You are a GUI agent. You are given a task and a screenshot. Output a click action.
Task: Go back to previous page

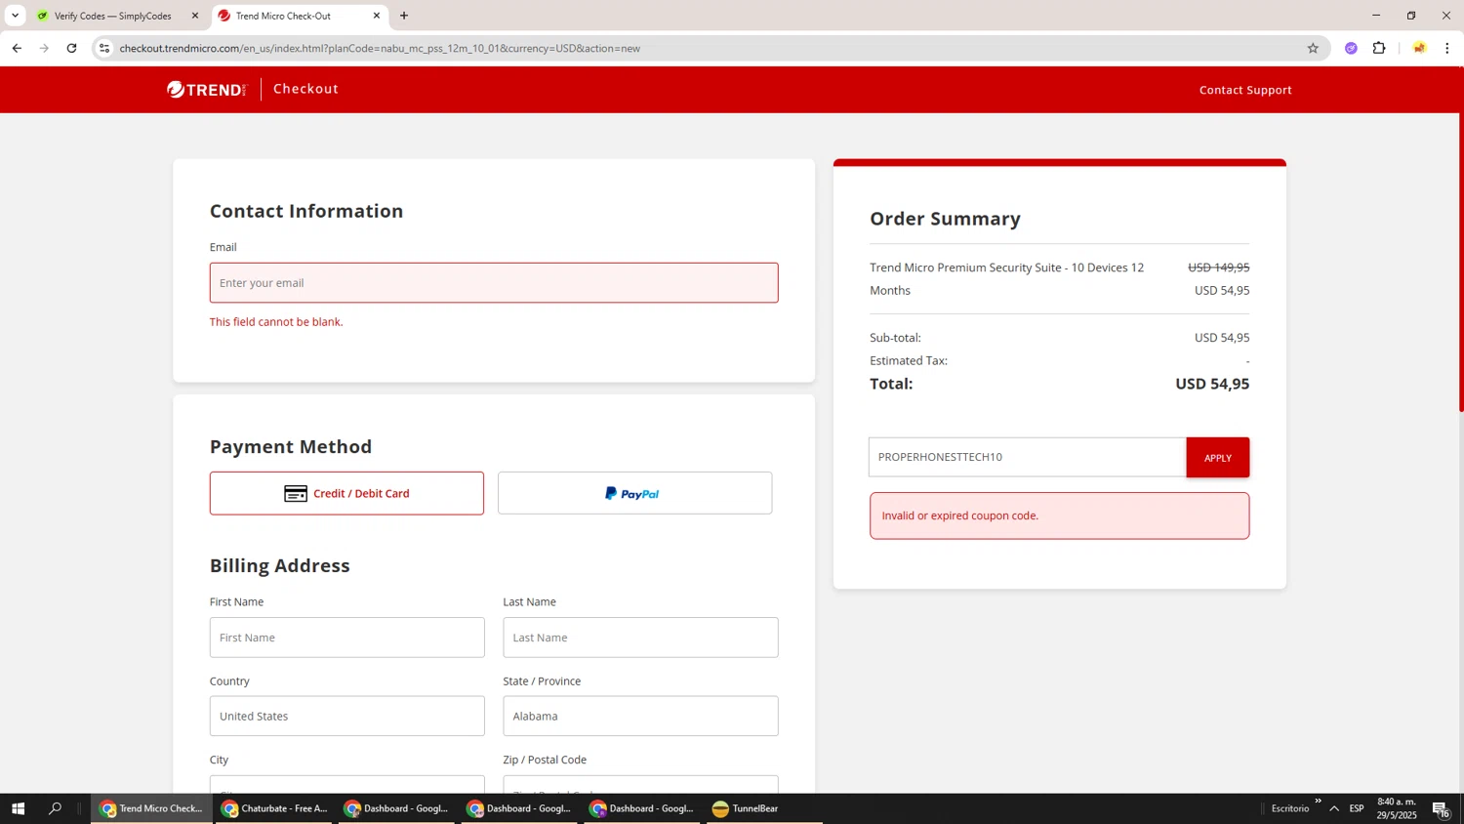click(17, 48)
